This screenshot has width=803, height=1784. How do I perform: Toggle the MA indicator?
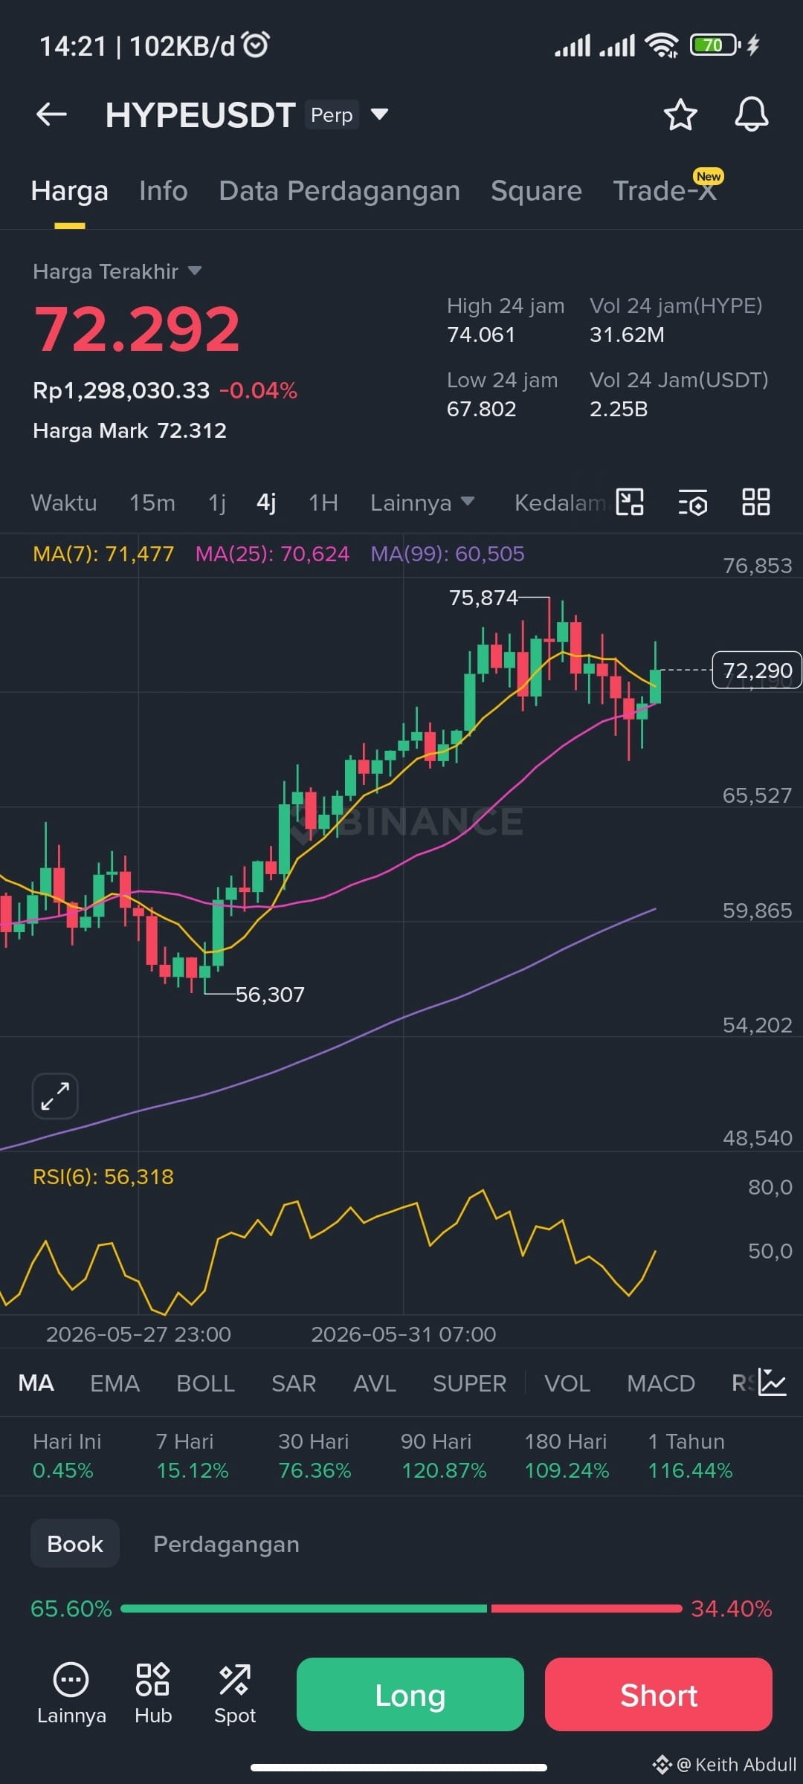[36, 1383]
